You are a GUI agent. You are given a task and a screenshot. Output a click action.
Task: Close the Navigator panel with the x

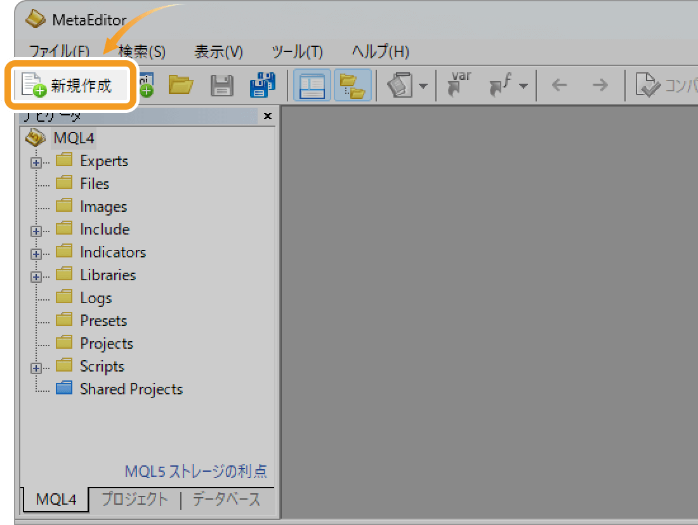tap(268, 116)
